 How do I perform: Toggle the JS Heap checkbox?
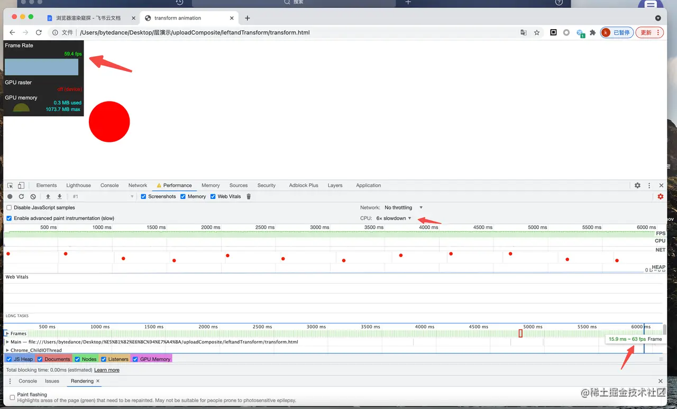click(9, 359)
